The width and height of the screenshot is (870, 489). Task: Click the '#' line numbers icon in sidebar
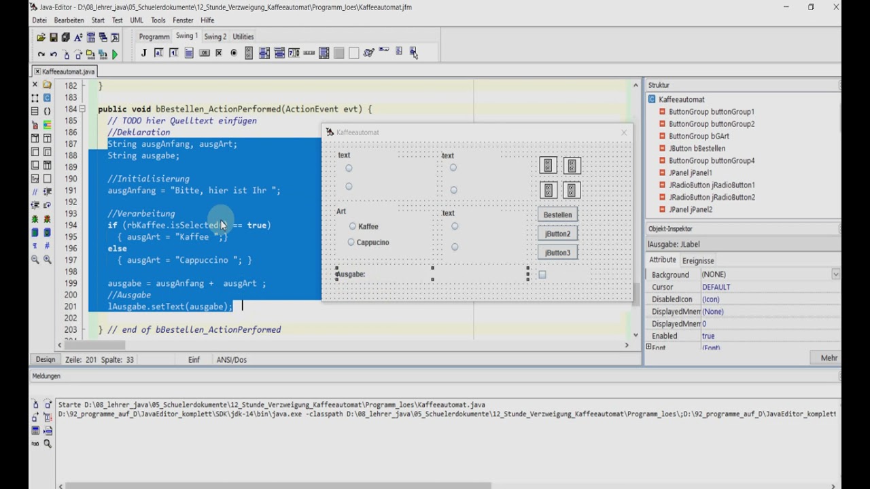point(47,245)
